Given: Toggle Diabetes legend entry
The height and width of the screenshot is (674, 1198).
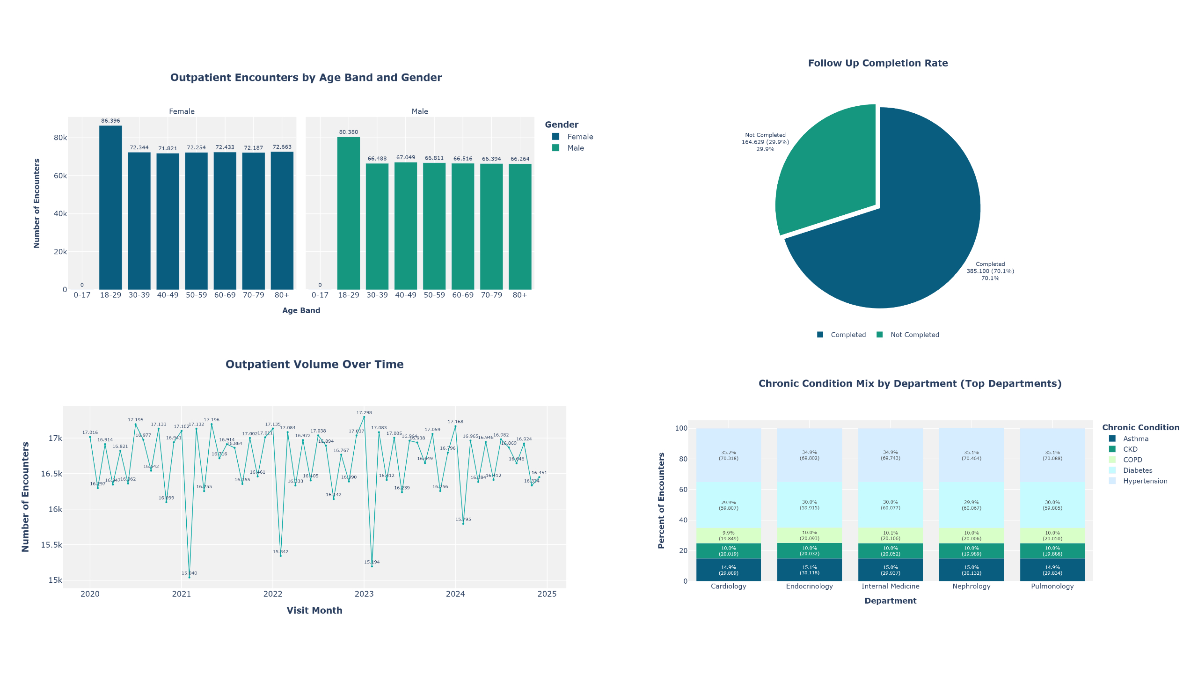Looking at the screenshot, I should [x=1137, y=470].
